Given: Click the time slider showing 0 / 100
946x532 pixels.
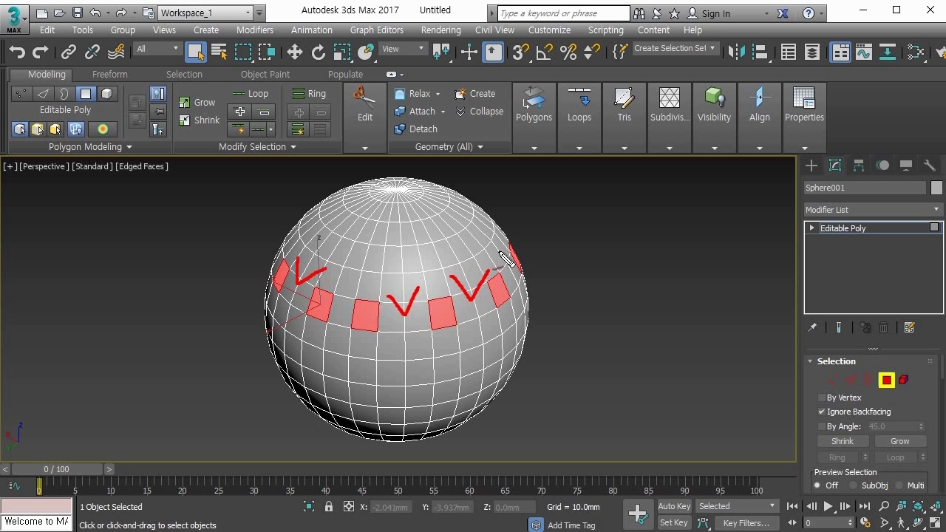Looking at the screenshot, I should tap(56, 469).
